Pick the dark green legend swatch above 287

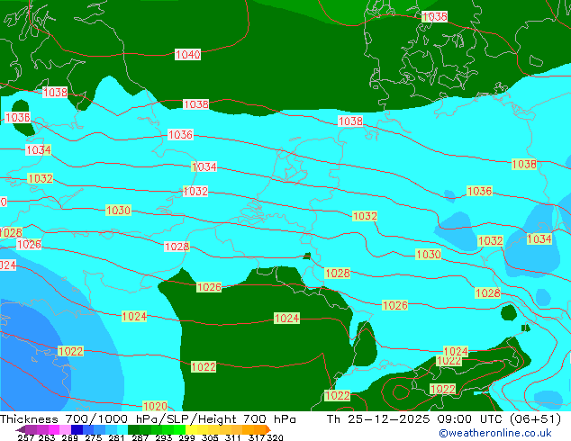(x=134, y=429)
